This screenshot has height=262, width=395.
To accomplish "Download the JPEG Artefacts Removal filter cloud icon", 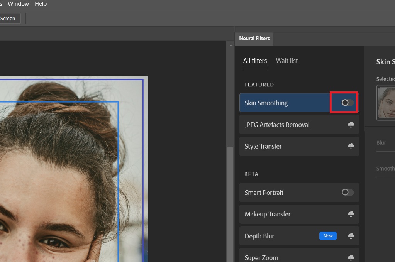I will pyautogui.click(x=351, y=125).
